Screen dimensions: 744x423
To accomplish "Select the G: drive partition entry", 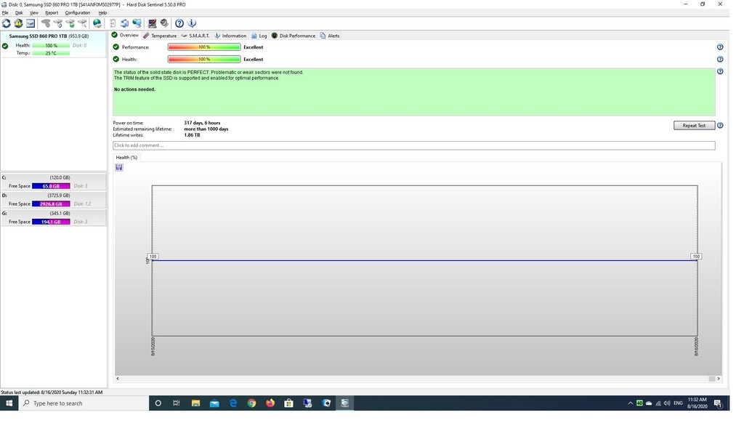I will coord(54,218).
